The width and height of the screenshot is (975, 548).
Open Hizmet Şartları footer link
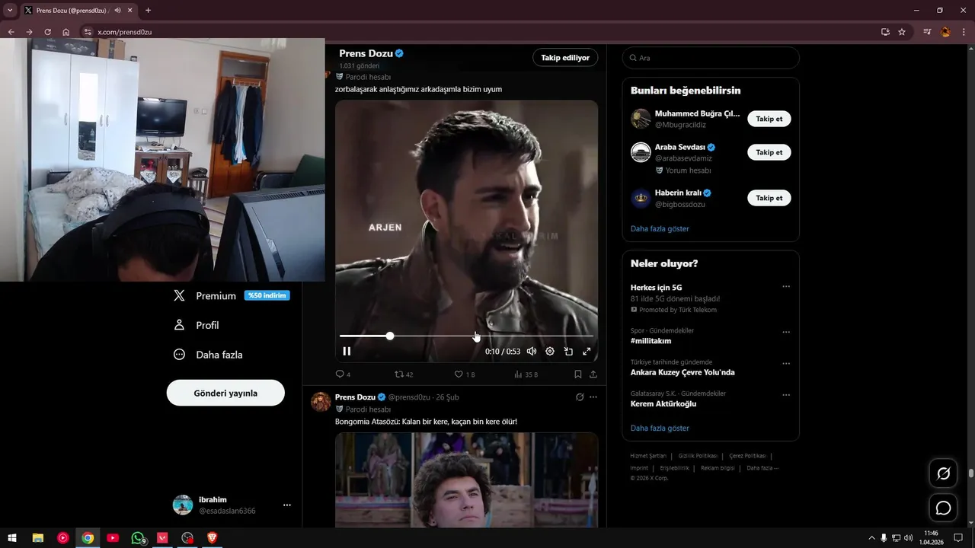tap(648, 456)
